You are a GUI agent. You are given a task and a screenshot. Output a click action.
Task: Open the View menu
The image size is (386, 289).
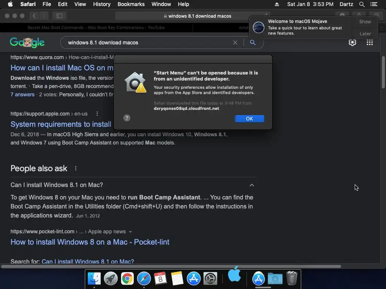click(80, 4)
